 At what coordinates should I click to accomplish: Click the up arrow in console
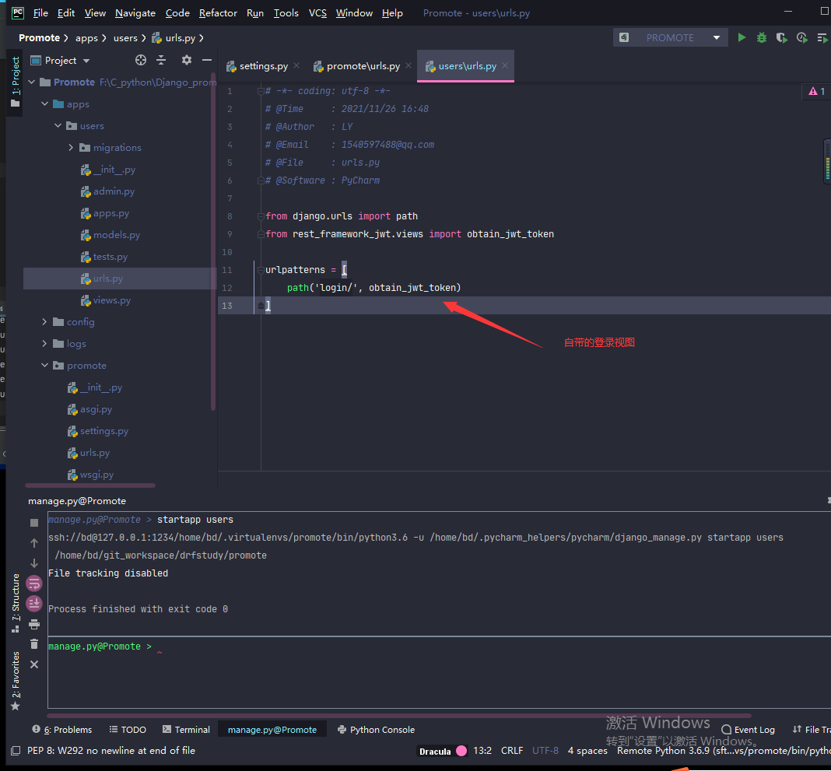[x=34, y=543]
